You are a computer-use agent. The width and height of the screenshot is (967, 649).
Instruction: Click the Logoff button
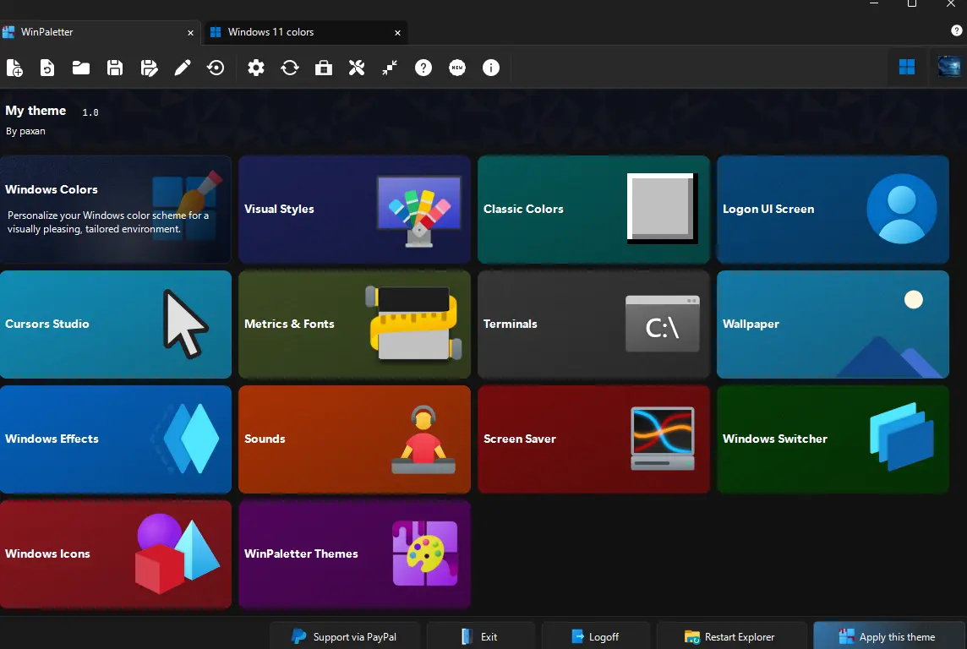(x=596, y=636)
